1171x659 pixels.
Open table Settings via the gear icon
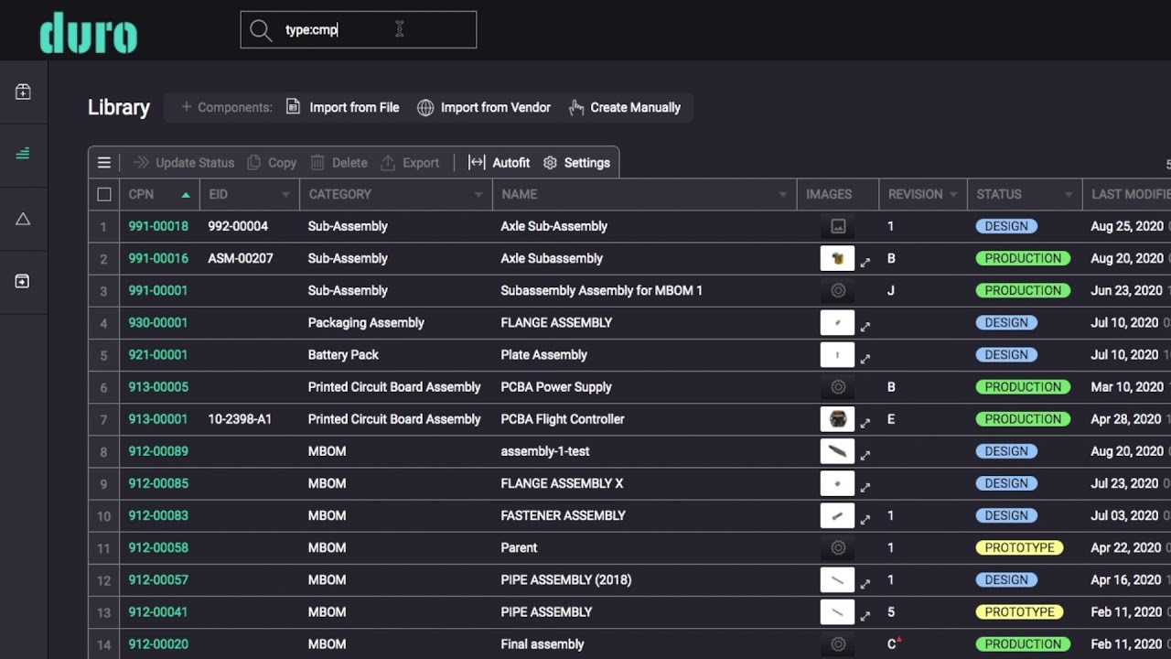(x=550, y=162)
